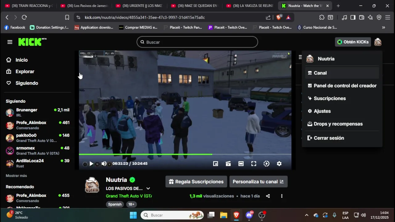395x222 pixels.
Task: Go to the Kick logo homepage
Action: click(x=32, y=42)
